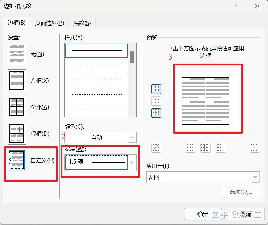
Task: Select the 虚框(D) grid border setting icon
Action: (x=17, y=134)
